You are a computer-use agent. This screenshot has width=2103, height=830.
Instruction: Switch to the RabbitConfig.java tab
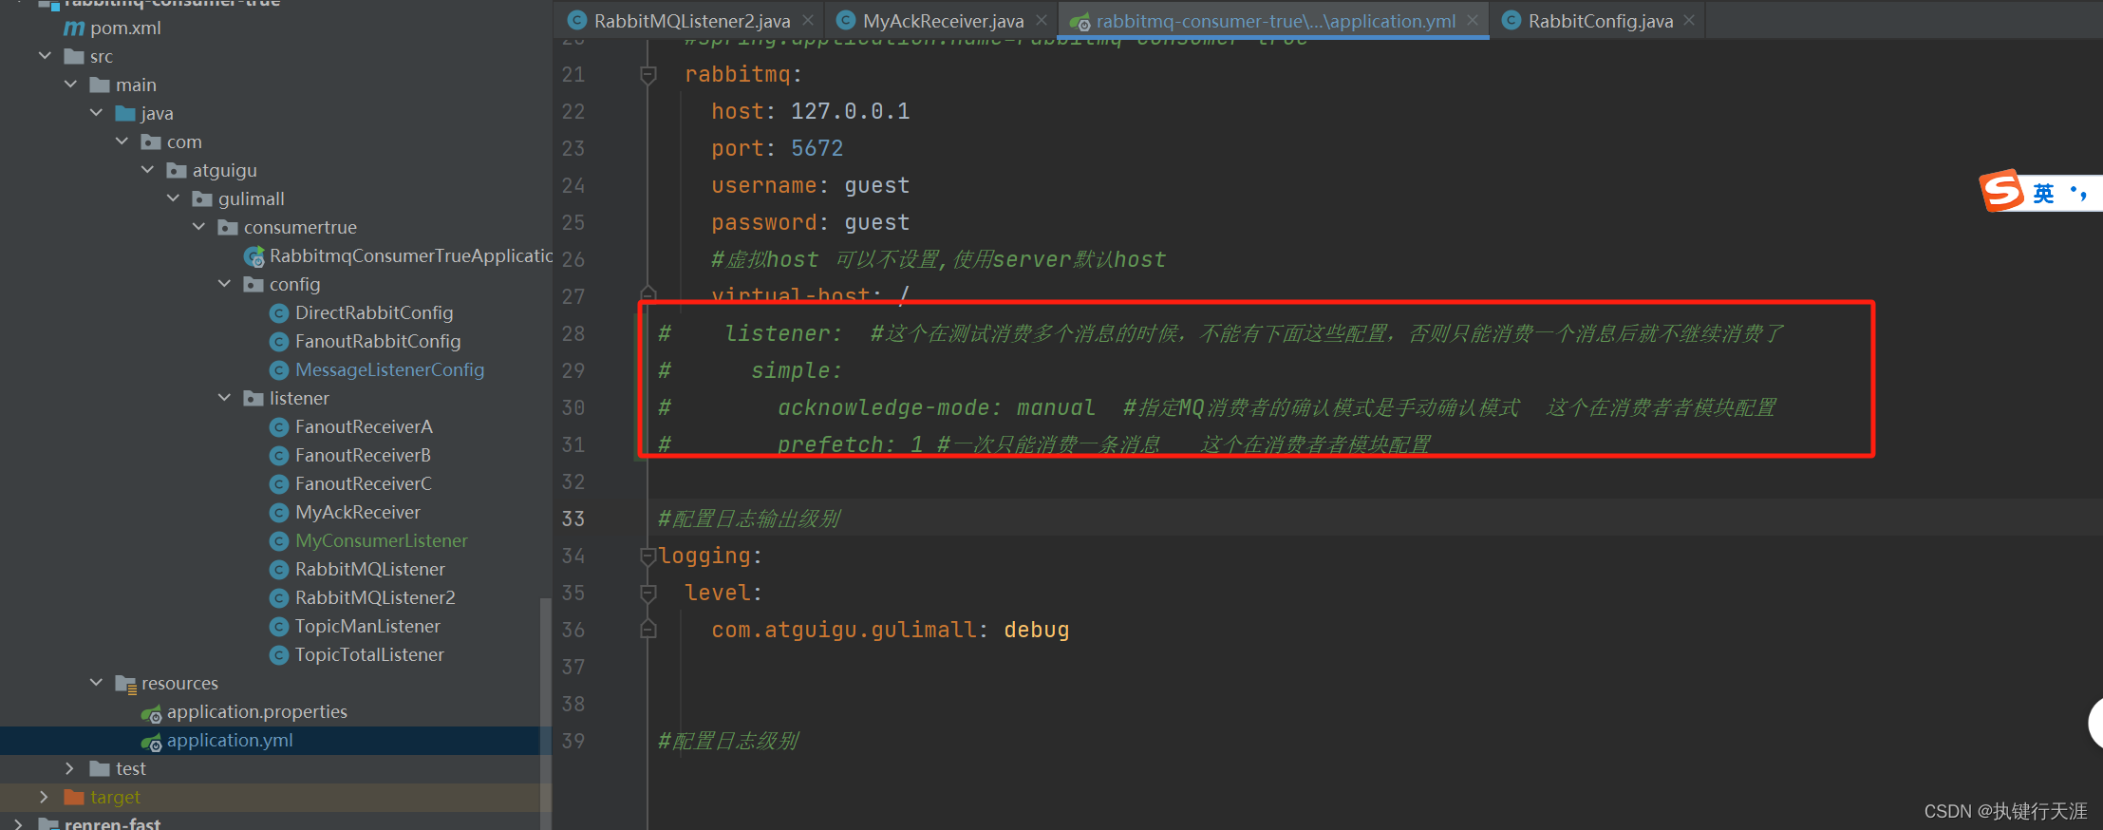coord(1600,21)
